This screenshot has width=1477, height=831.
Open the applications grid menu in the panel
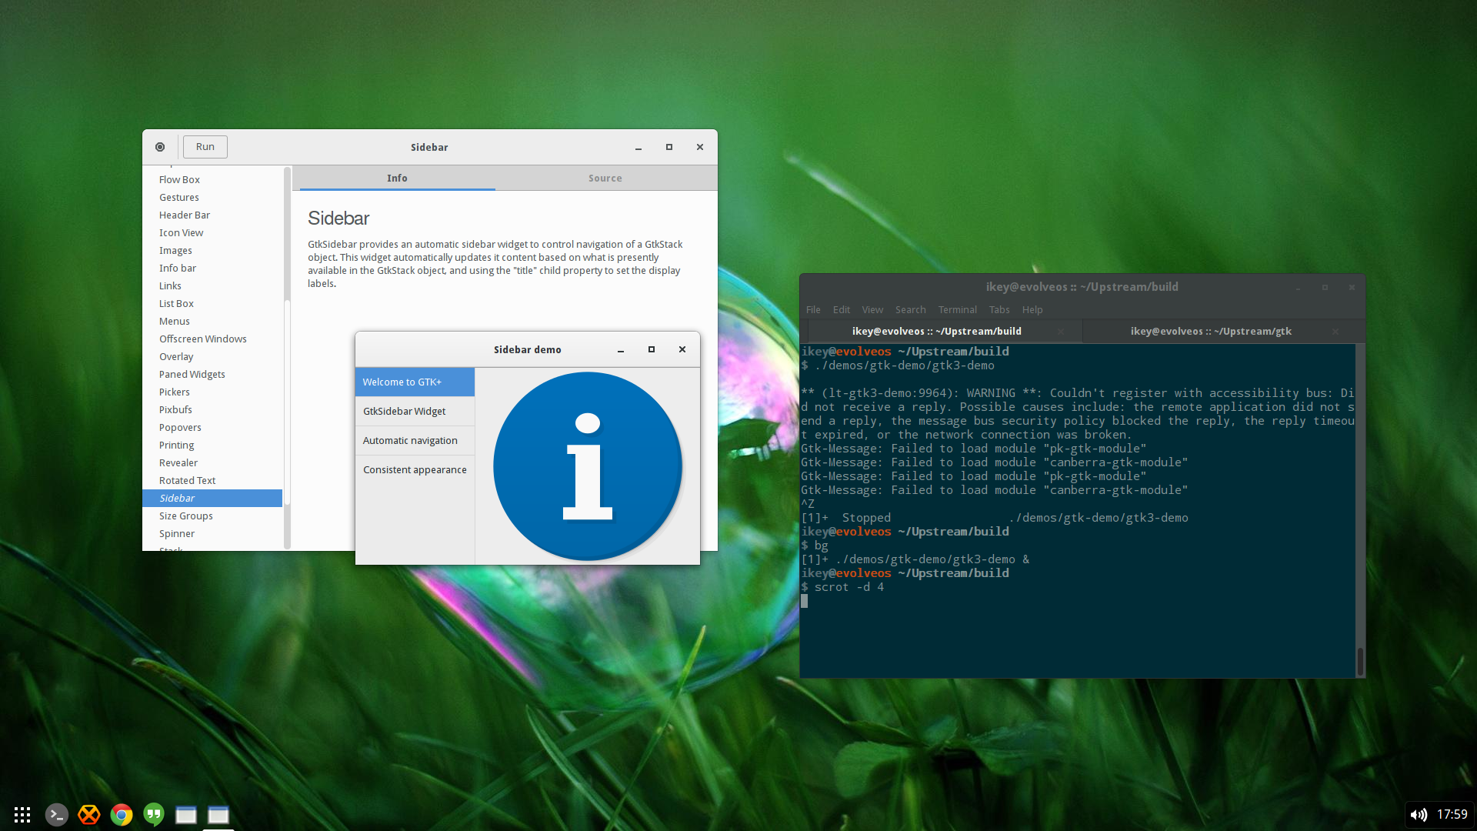(x=22, y=815)
